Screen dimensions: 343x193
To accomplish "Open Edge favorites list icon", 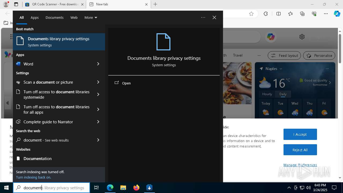I will [290, 14].
